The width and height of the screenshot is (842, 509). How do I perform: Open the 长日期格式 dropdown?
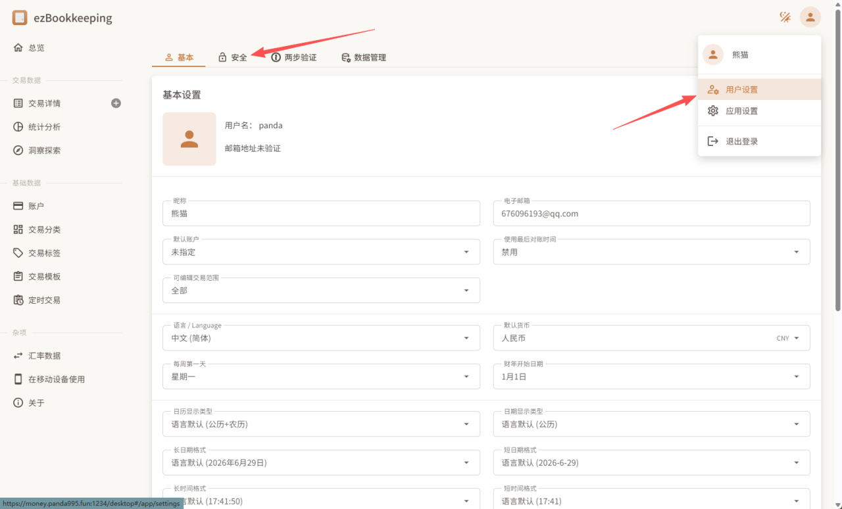[x=321, y=463]
